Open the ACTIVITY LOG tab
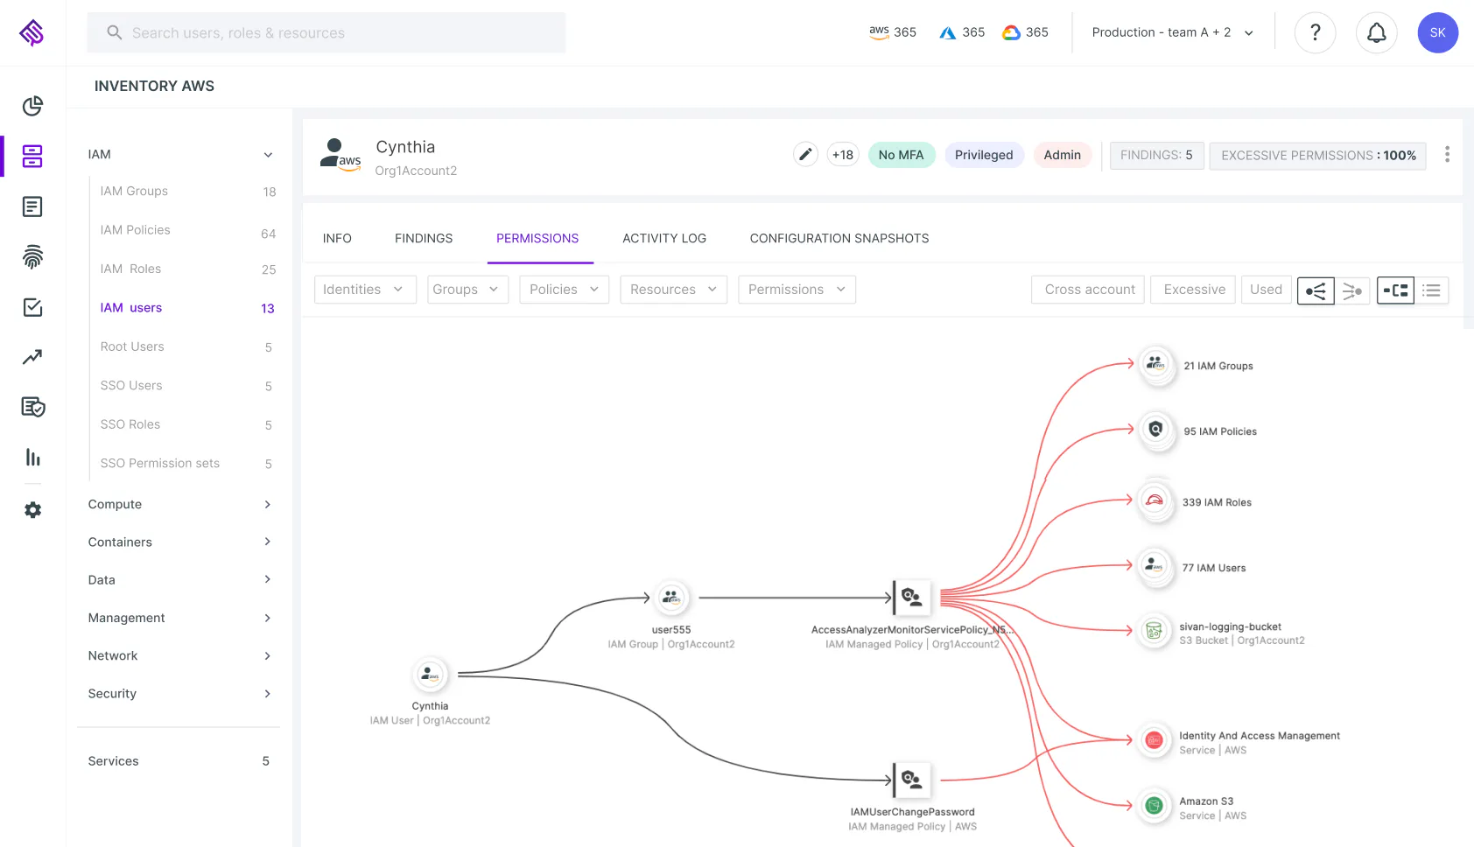The height and width of the screenshot is (847, 1474). point(664,238)
